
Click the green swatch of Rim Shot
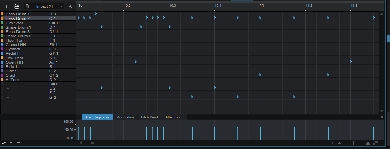[2, 23]
